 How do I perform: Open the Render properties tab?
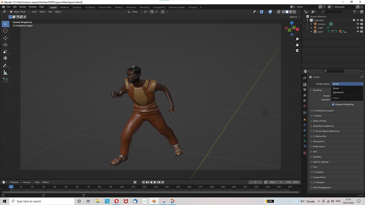pos(305,85)
